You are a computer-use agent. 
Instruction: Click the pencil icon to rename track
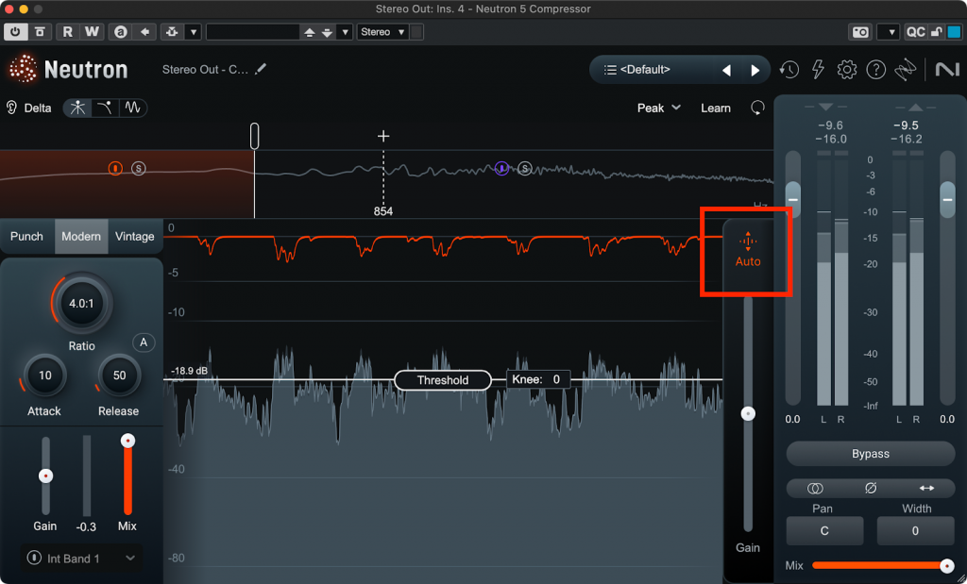pyautogui.click(x=261, y=69)
